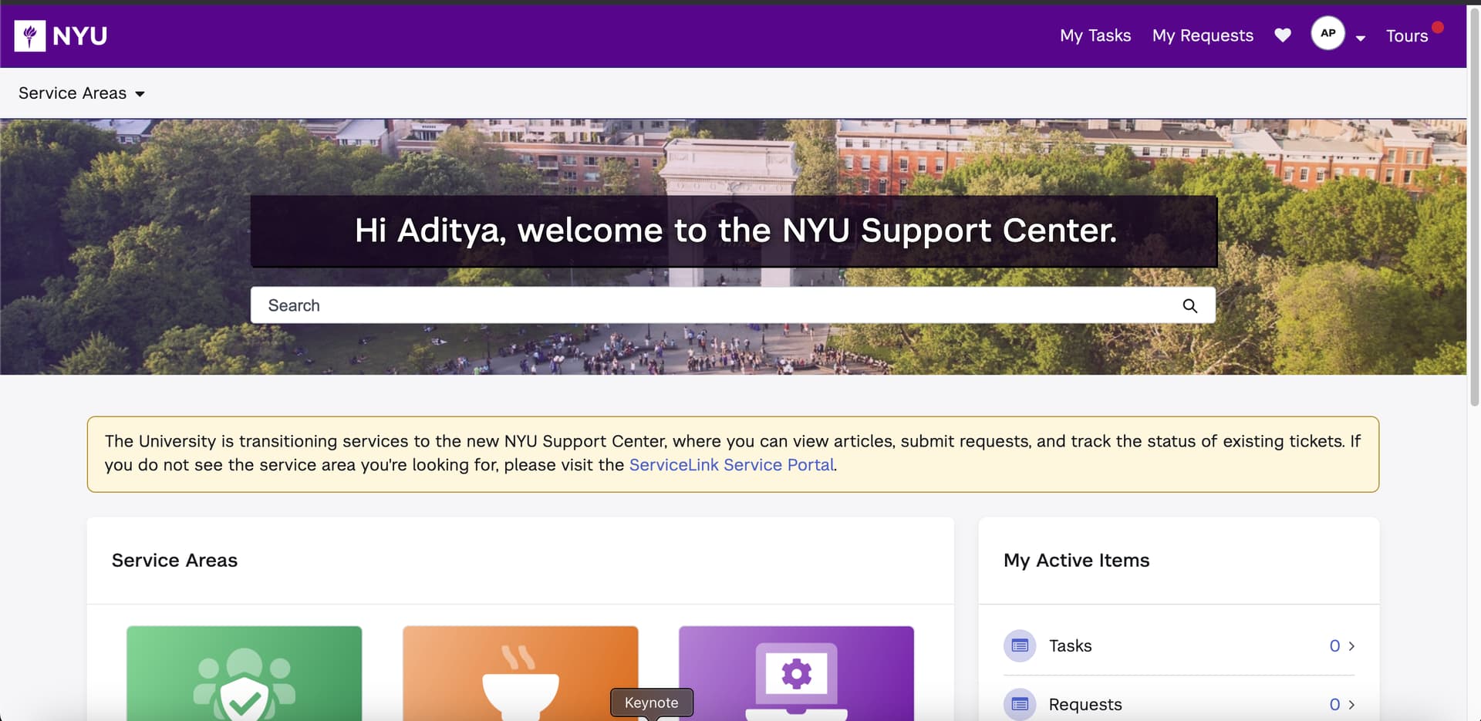Click the Requests list icon
The width and height of the screenshot is (1481, 721).
pos(1020,704)
